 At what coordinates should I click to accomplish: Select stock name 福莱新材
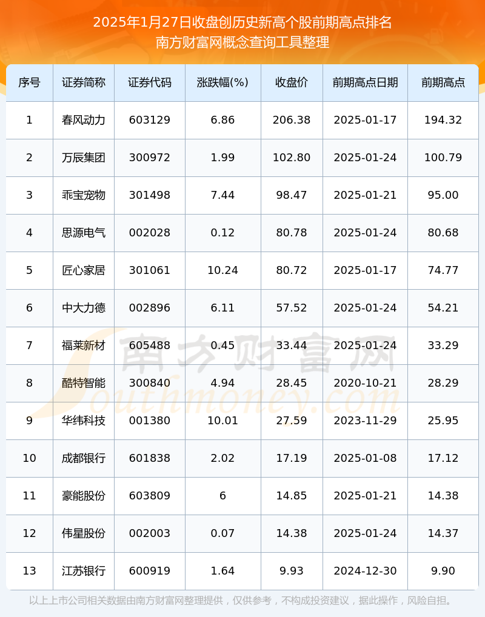coord(84,345)
